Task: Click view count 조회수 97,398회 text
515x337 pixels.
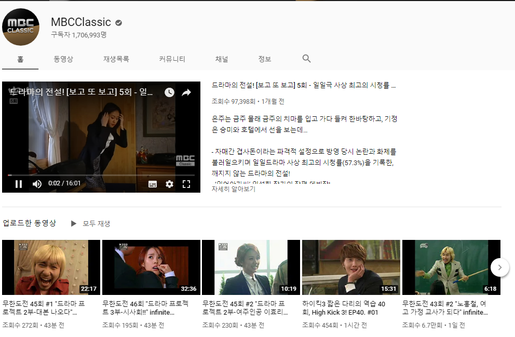Action: click(234, 101)
